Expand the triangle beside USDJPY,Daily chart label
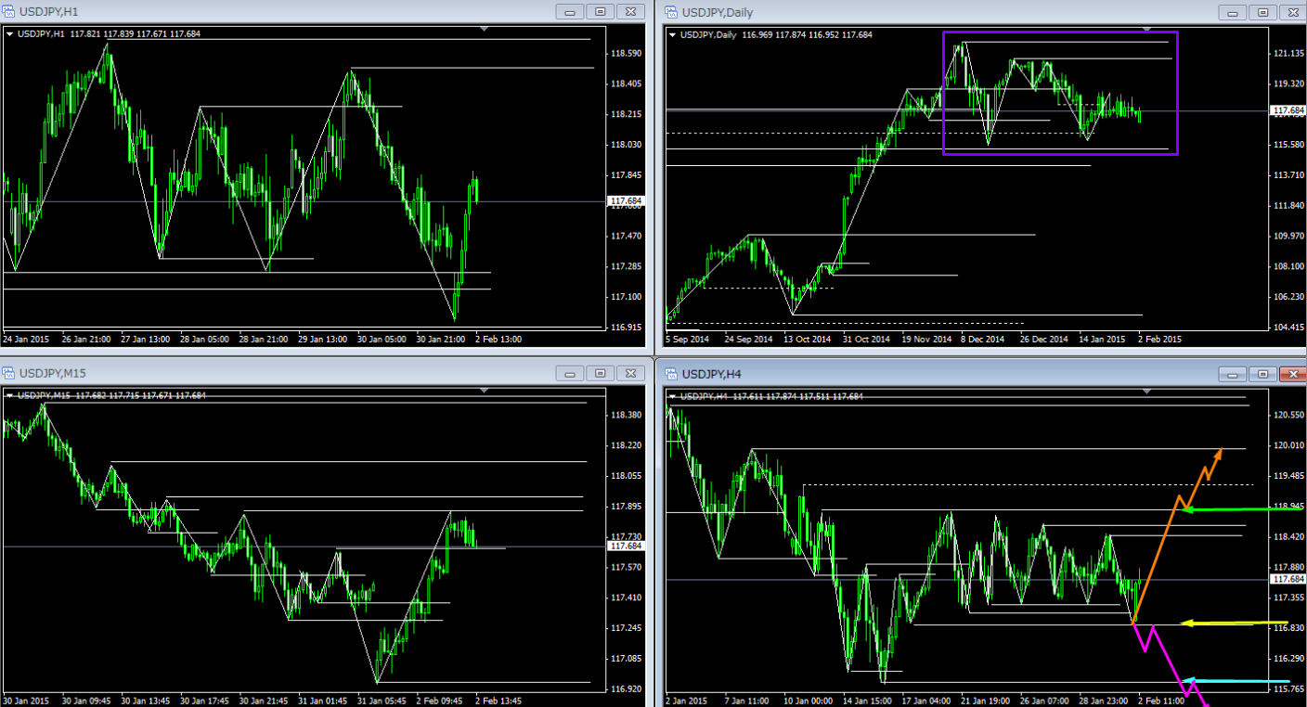The image size is (1307, 707). coord(672,34)
